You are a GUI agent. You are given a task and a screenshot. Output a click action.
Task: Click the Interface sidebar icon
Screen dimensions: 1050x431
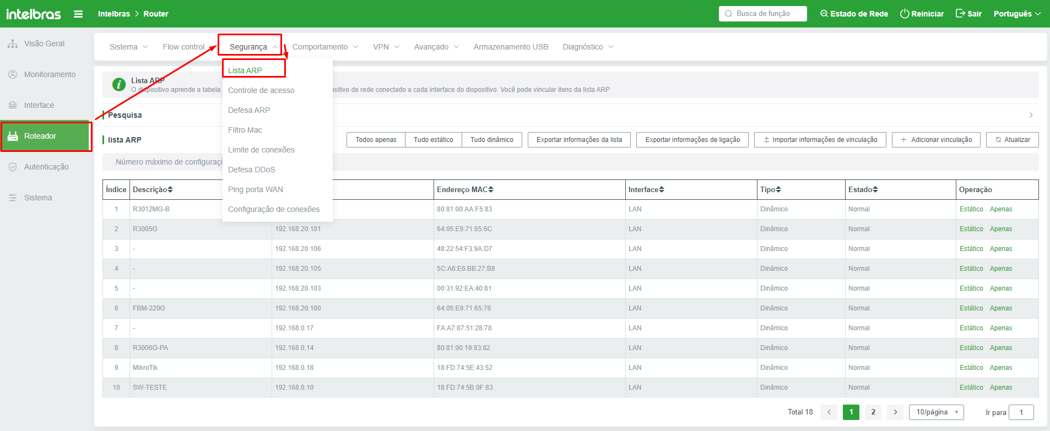(x=13, y=105)
